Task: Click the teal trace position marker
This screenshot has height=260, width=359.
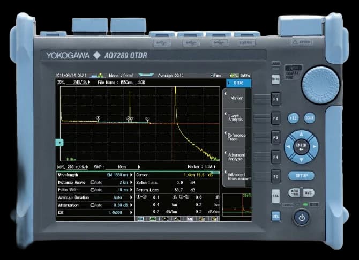Action: [x=60, y=142]
